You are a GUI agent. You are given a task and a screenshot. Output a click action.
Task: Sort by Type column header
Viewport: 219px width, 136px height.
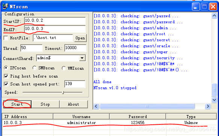click(191, 117)
